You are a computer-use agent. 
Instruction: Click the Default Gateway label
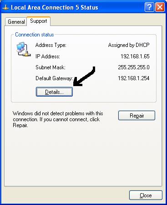[x=54, y=78]
